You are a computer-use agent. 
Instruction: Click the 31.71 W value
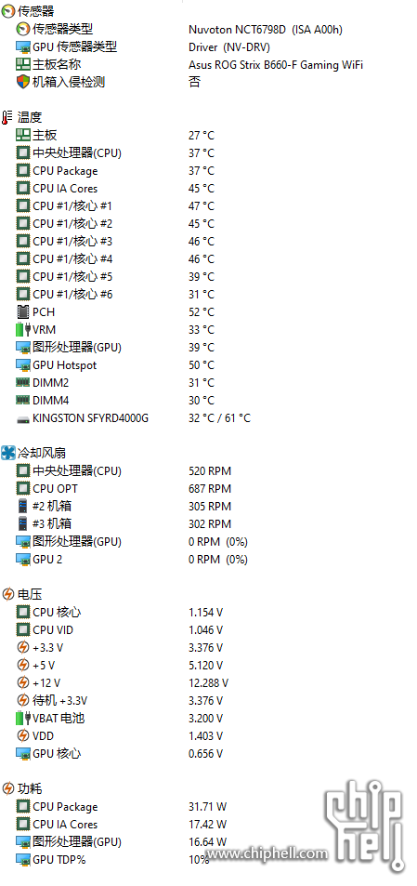[x=207, y=807]
